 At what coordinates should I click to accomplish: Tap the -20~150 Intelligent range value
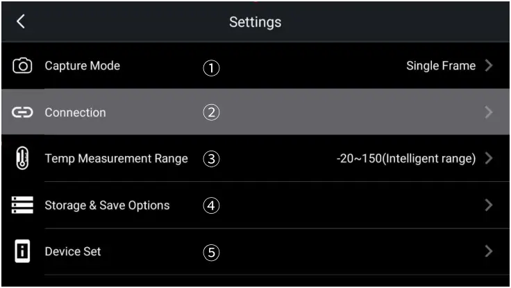(405, 158)
